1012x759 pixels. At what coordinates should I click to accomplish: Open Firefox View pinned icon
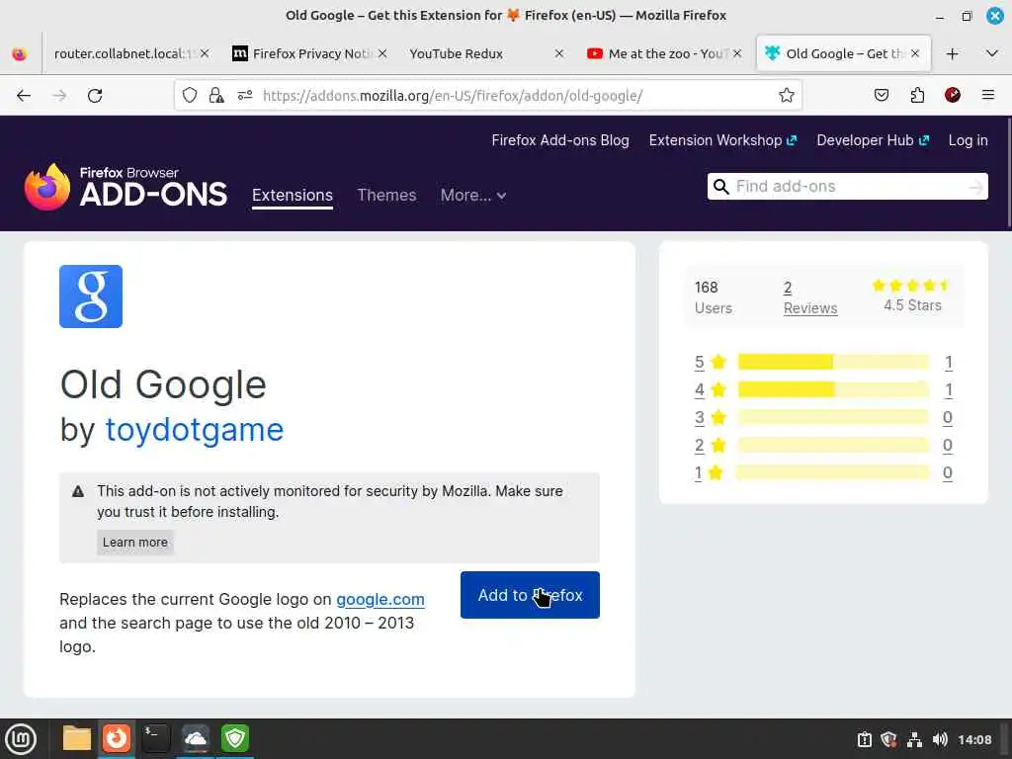[x=20, y=53]
